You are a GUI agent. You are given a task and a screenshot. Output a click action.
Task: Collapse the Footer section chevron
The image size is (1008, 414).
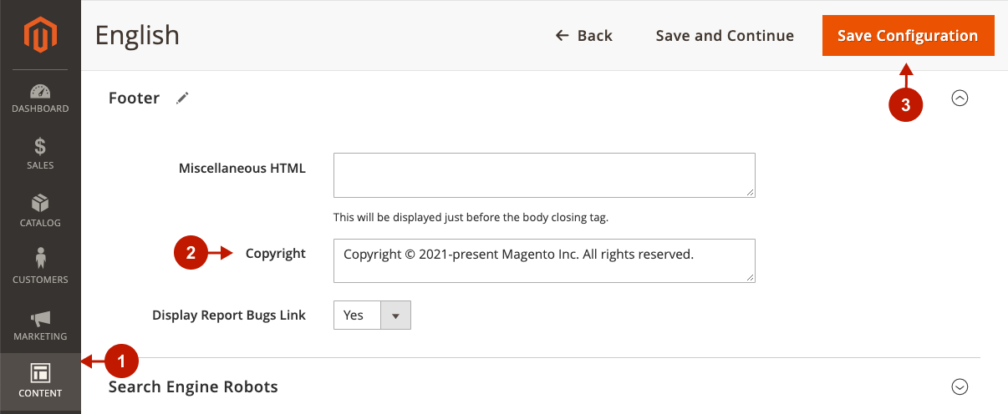960,98
